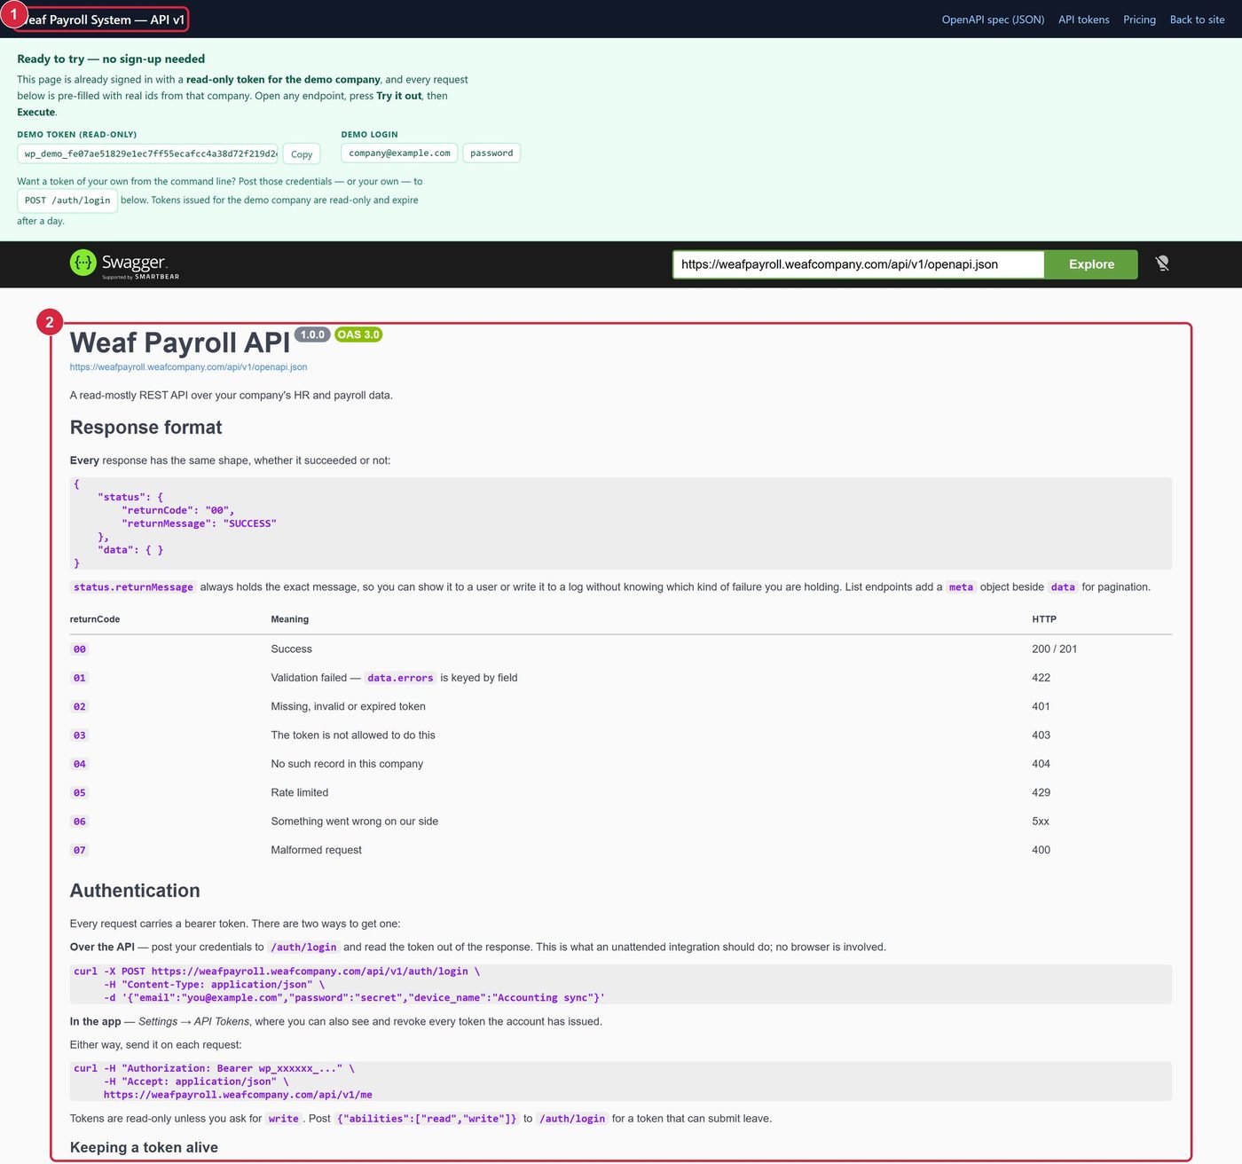Click returnCode 04 cell

(80, 764)
